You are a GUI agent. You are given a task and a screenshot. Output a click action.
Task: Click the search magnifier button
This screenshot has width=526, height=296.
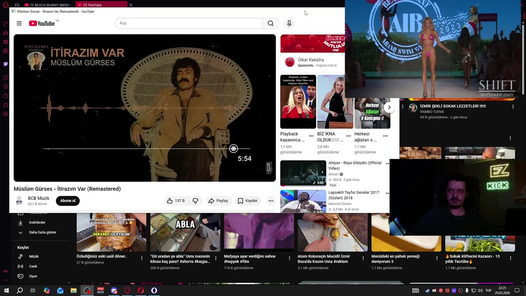point(270,23)
